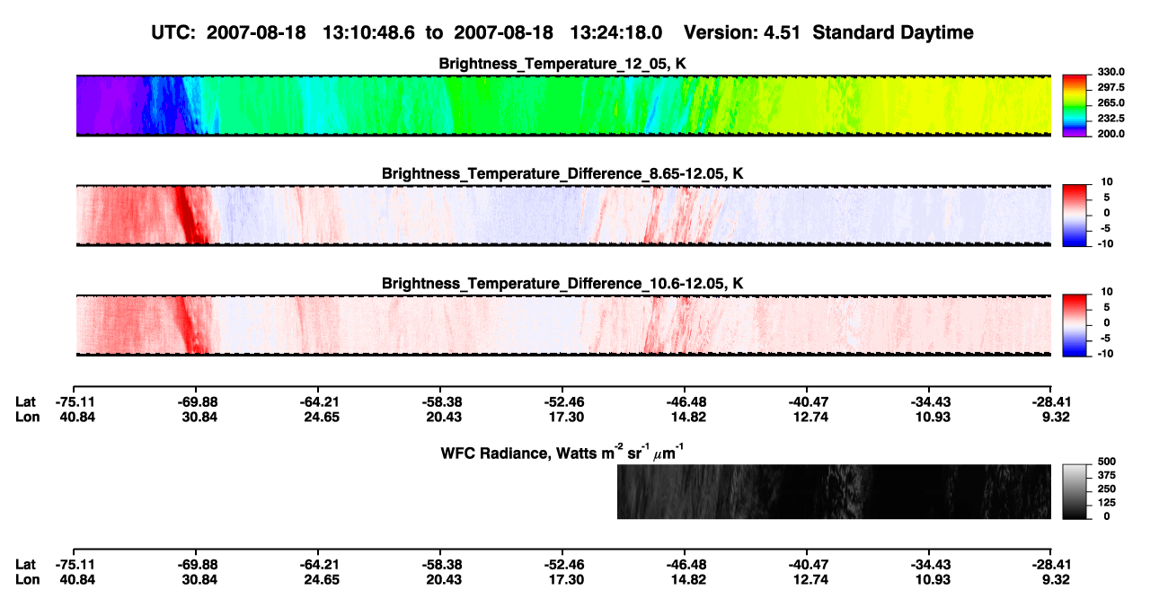The width and height of the screenshot is (1168, 599).
Task: Click Lon 40.84 below the WFC Radiance panel
Action: pos(75,579)
